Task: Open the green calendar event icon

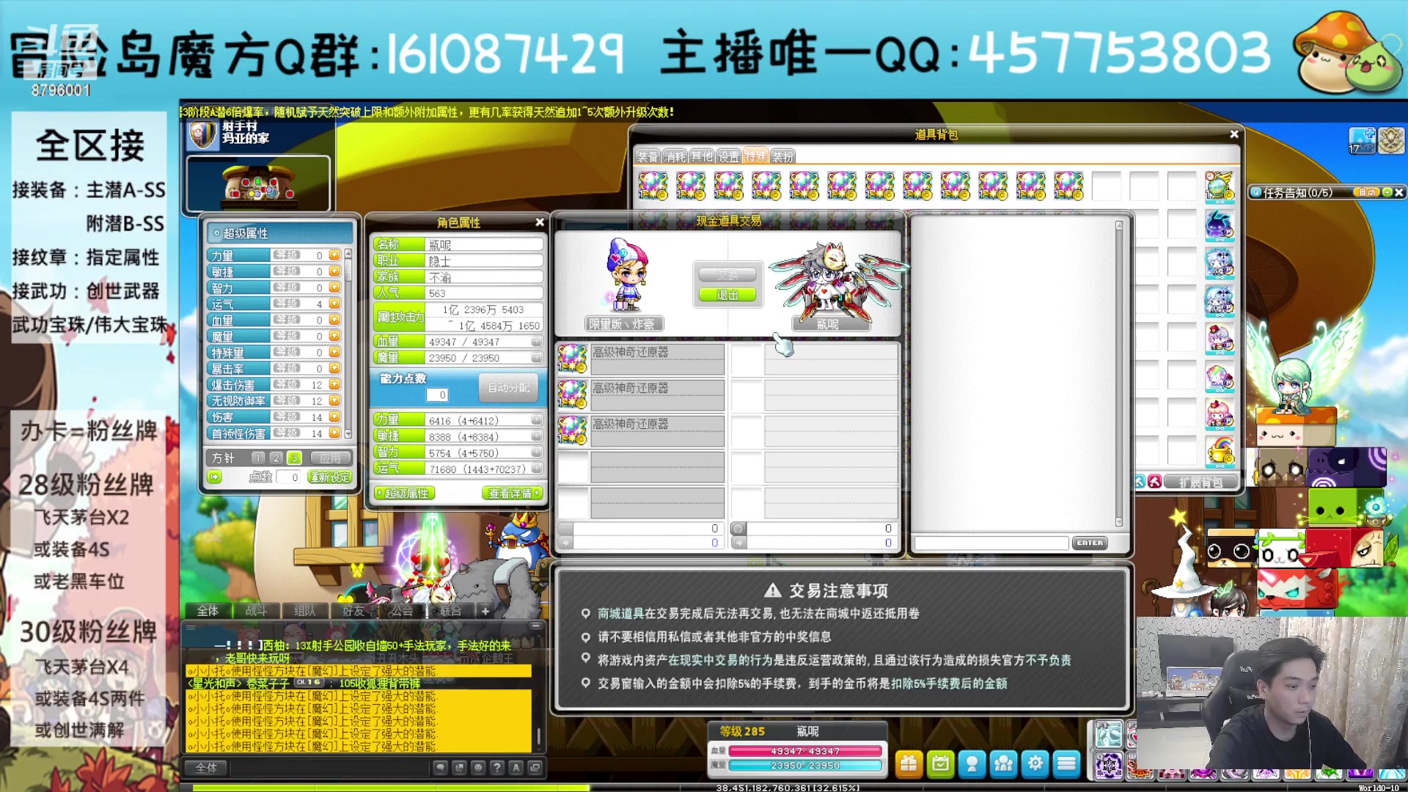Action: (x=940, y=764)
